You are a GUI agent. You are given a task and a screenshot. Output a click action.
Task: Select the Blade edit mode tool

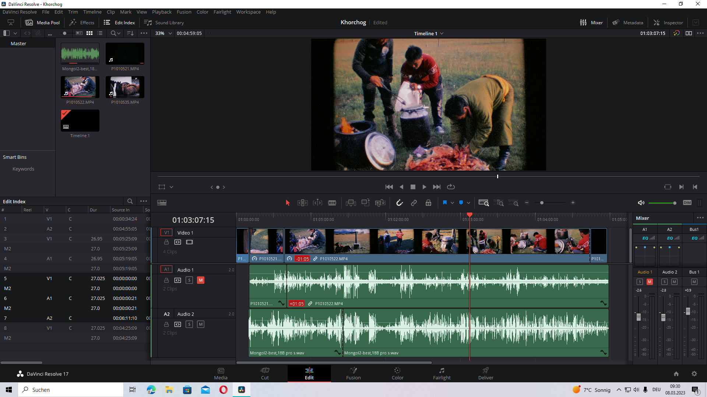click(x=332, y=203)
